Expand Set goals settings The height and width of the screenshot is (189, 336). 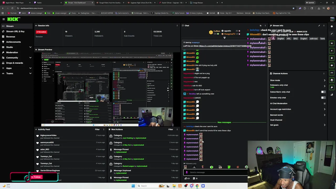click(x=324, y=125)
